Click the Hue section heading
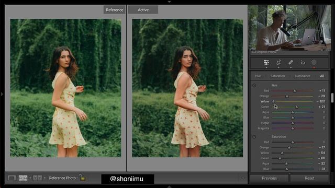 [274, 85]
